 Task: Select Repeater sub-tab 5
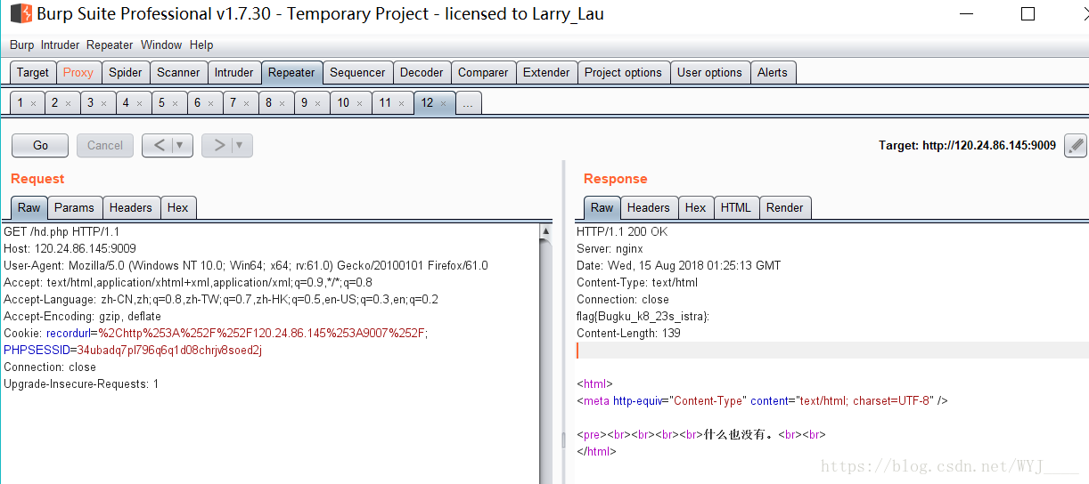coord(161,102)
